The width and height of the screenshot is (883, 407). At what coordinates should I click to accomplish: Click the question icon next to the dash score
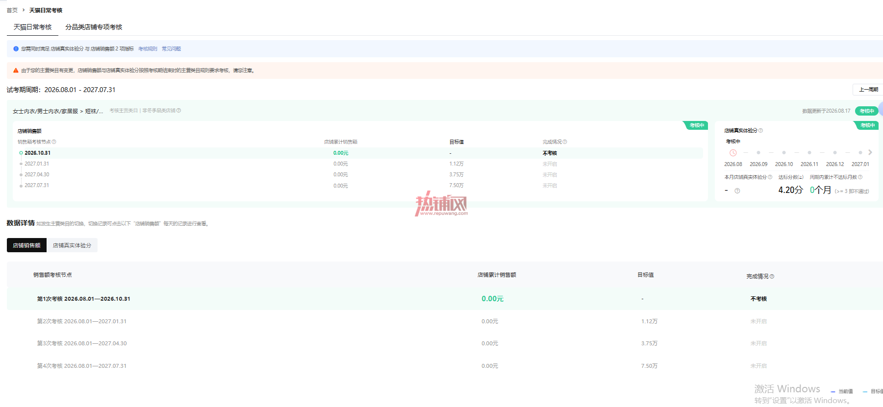tap(737, 191)
